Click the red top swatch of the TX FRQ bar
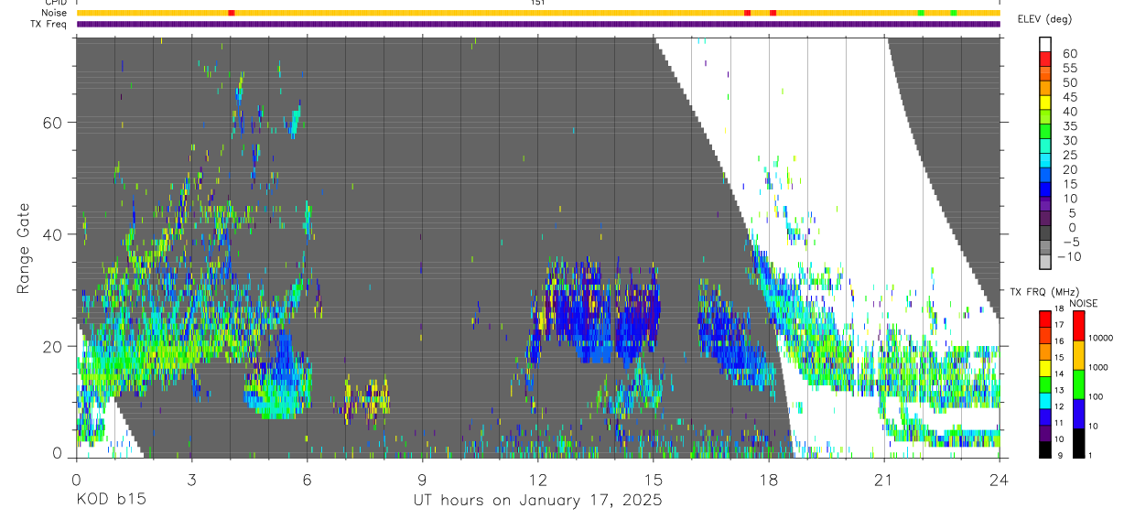Viewport: 1124px width, 519px height. [x=1045, y=319]
